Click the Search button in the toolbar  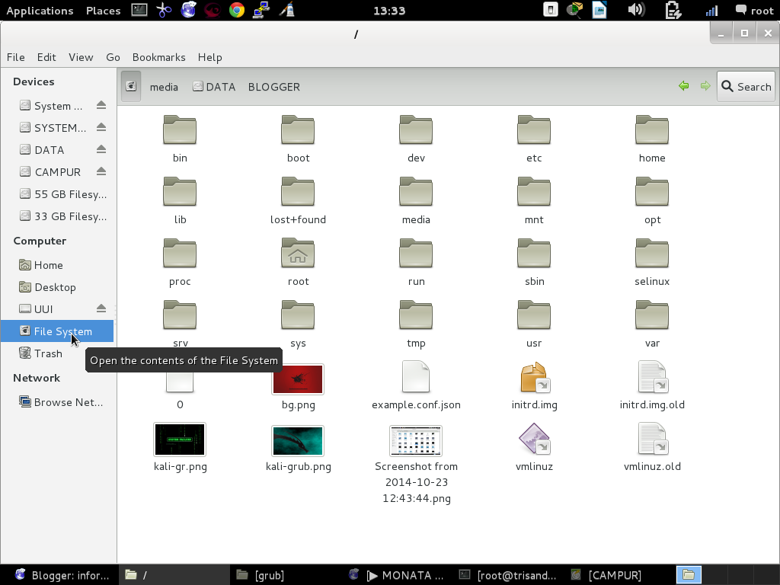pos(746,86)
